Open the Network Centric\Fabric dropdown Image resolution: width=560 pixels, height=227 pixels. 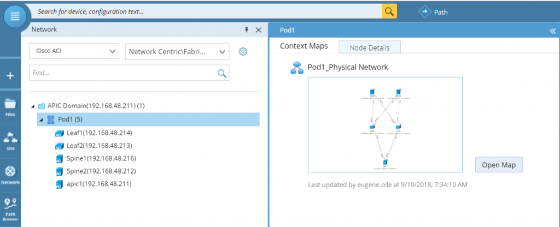[177, 52]
